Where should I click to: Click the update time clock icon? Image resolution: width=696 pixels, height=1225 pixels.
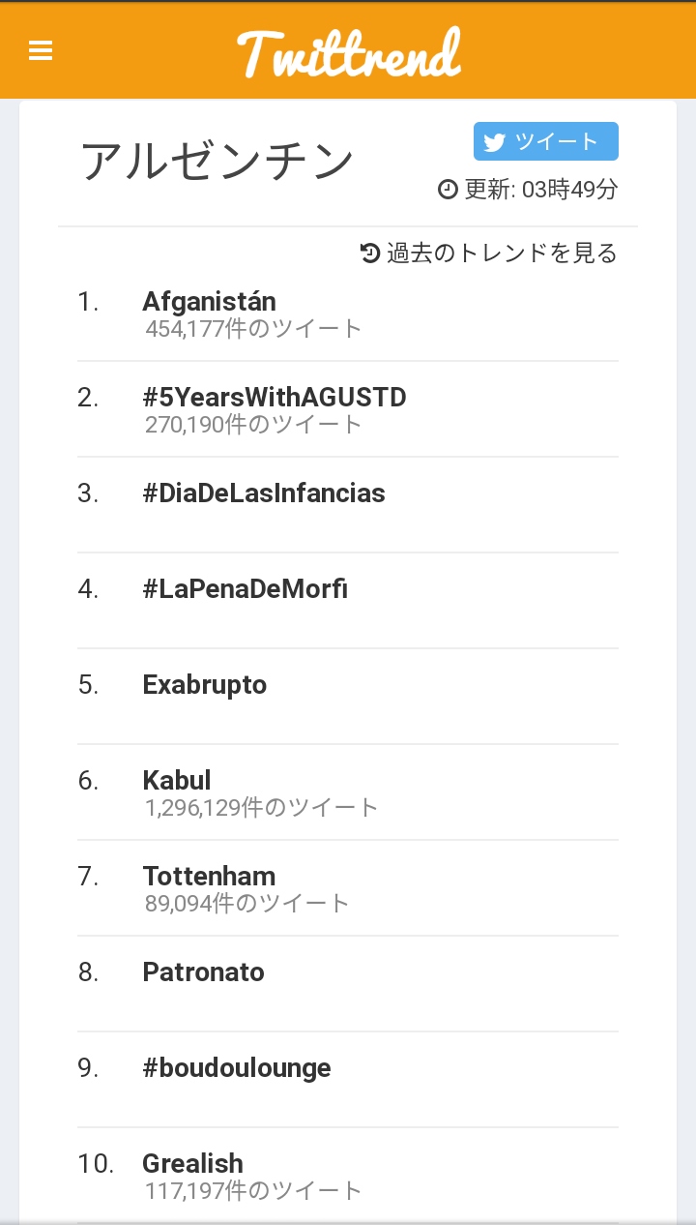[x=448, y=190]
